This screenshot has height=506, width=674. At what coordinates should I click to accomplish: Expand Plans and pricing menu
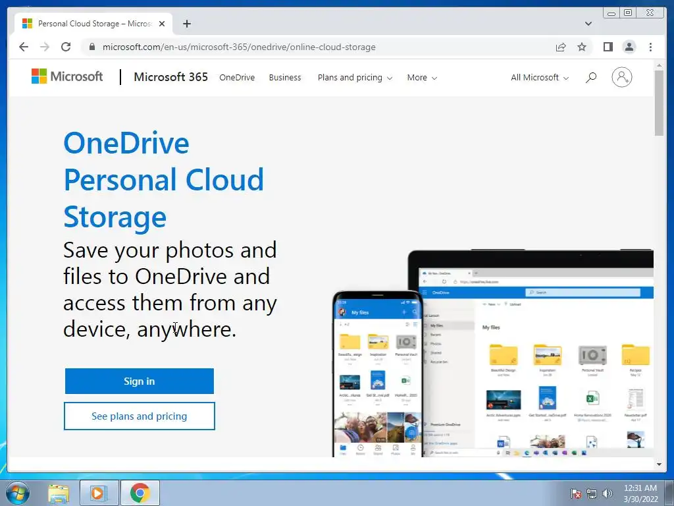(355, 78)
